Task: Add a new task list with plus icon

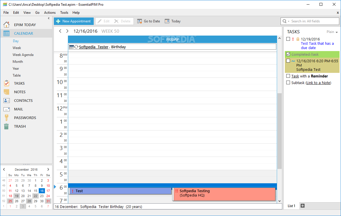Action: [x=303, y=206]
